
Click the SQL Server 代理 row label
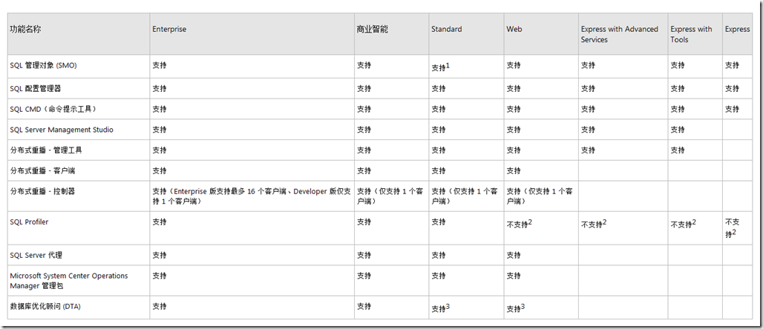36,255
